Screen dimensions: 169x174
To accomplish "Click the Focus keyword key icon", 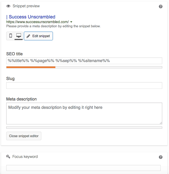I will coord(8,157).
